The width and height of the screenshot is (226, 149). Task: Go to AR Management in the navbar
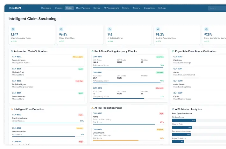pyautogui.click(x=112, y=8)
